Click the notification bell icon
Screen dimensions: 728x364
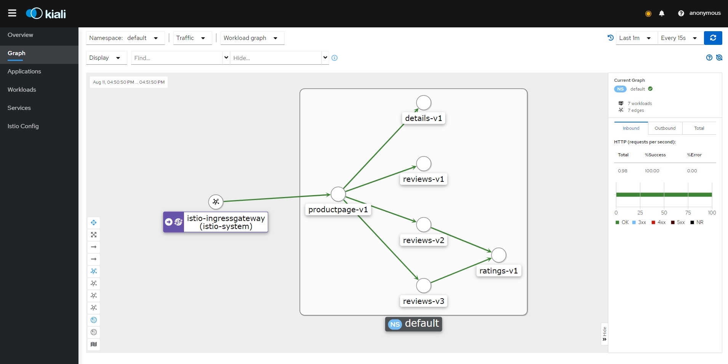click(662, 13)
